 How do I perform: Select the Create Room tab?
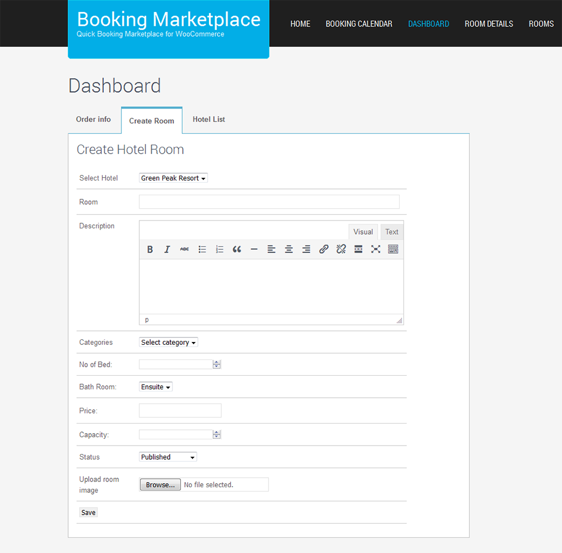pyautogui.click(x=152, y=121)
